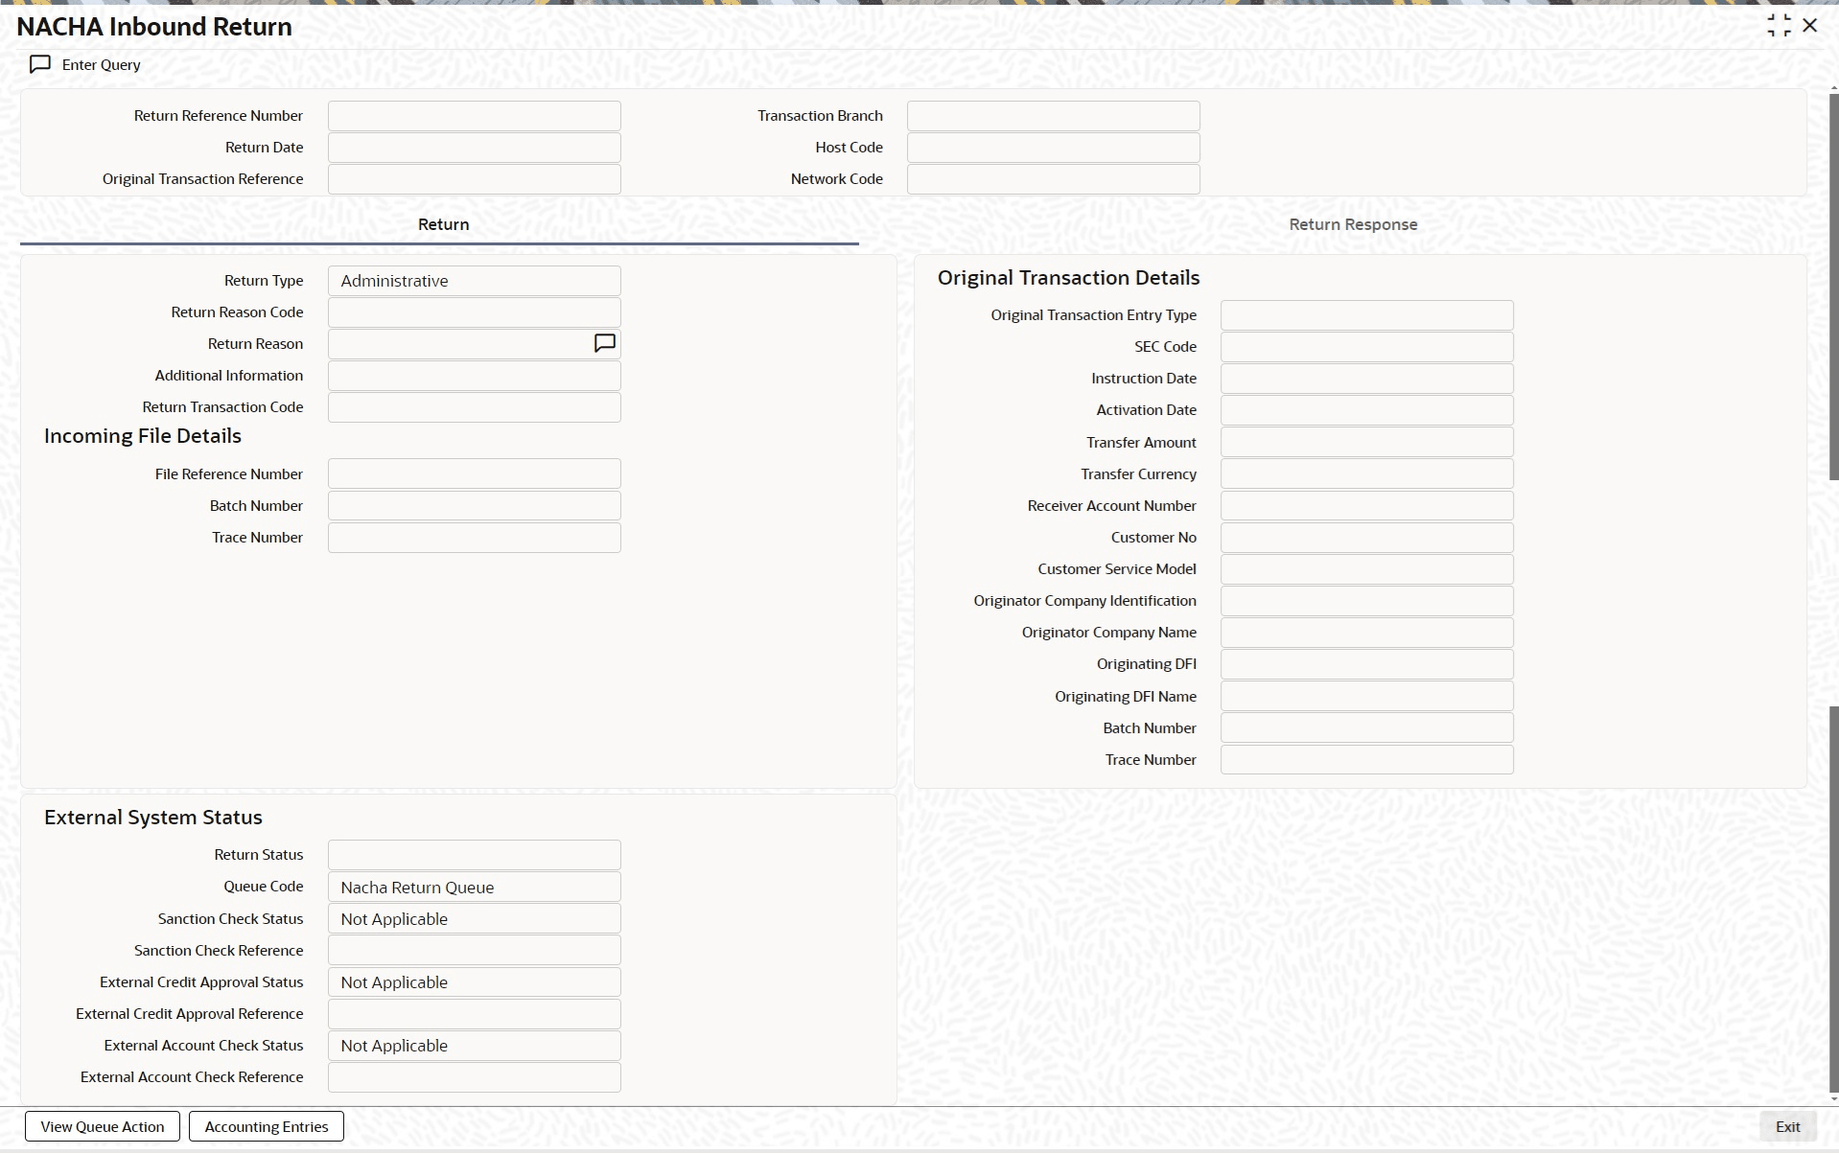
Task: Click the Original Transaction Entry Type field
Action: click(1367, 315)
